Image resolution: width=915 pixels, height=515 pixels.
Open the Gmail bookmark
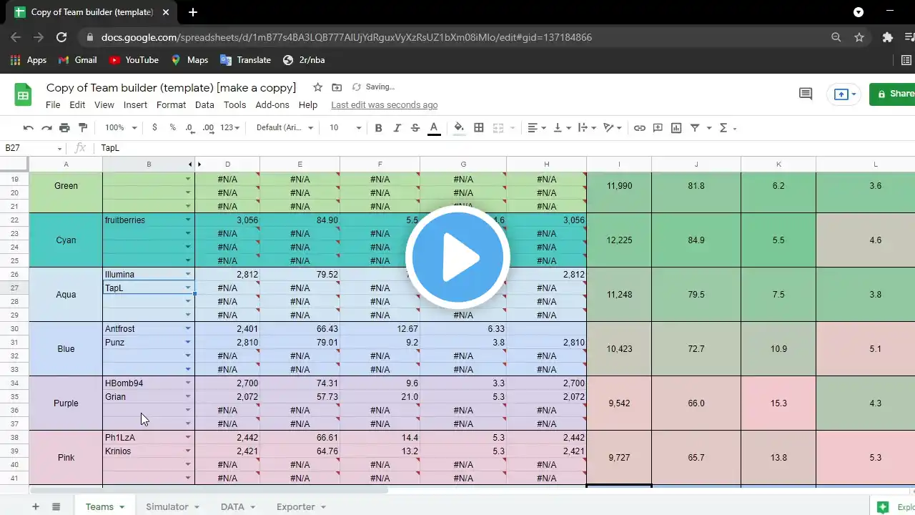click(78, 60)
